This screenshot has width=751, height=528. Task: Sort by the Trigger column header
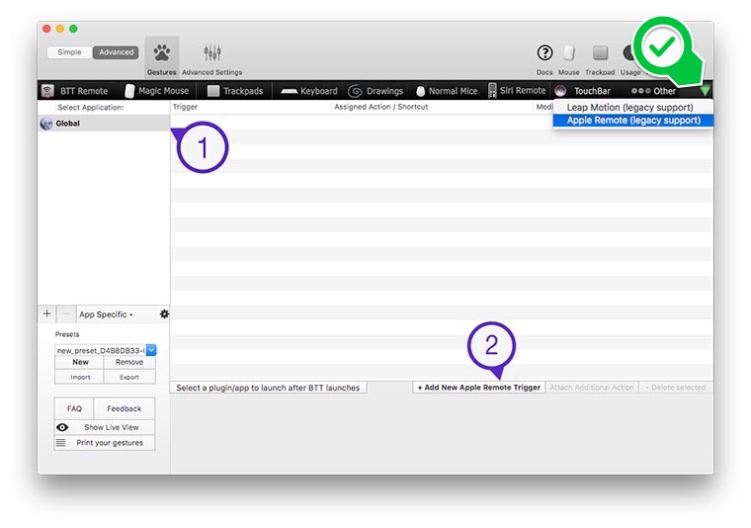185,107
